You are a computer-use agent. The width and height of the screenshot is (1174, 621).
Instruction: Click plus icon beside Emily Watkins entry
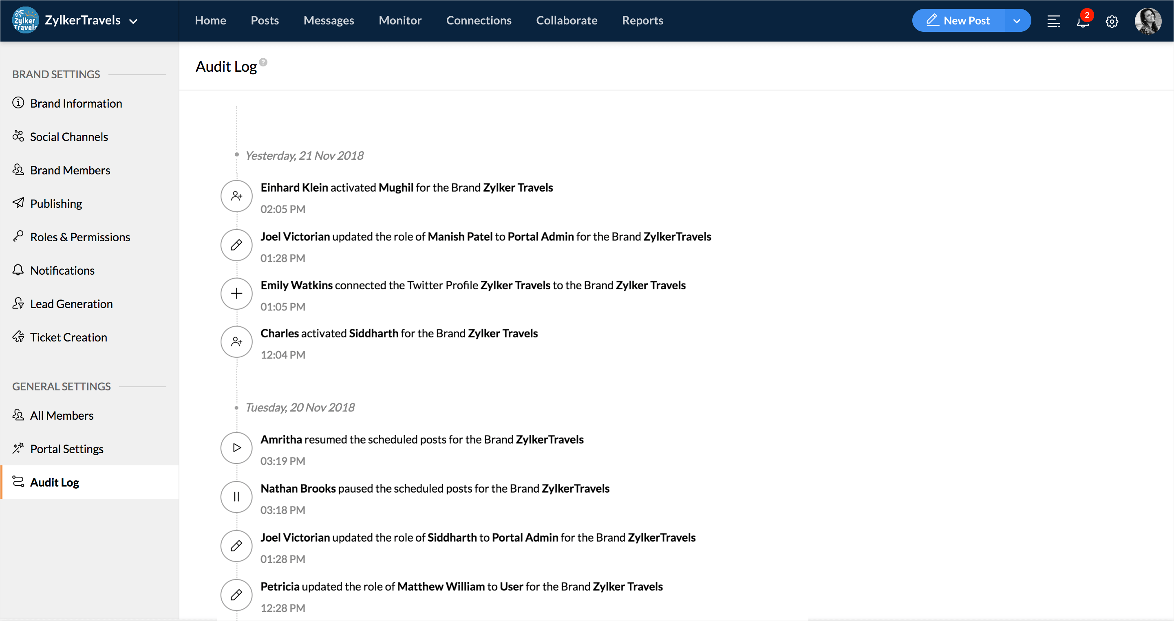(x=236, y=293)
